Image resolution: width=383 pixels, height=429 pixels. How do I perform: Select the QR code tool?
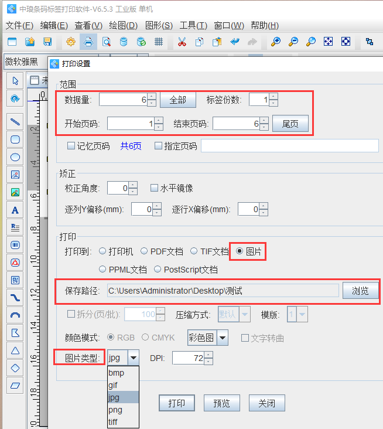(x=15, y=280)
